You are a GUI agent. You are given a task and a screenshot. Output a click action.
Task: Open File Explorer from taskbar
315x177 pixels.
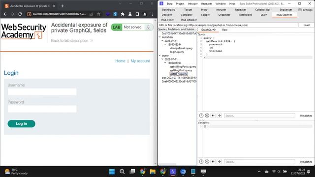click(153, 172)
